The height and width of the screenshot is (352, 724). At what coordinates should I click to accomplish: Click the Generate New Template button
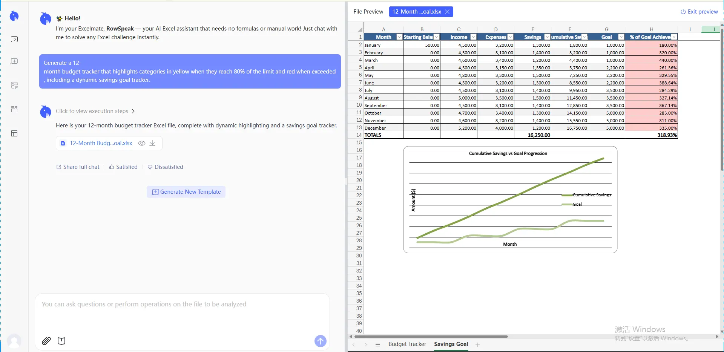pos(186,192)
